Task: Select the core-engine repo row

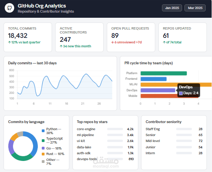Action: (105, 129)
